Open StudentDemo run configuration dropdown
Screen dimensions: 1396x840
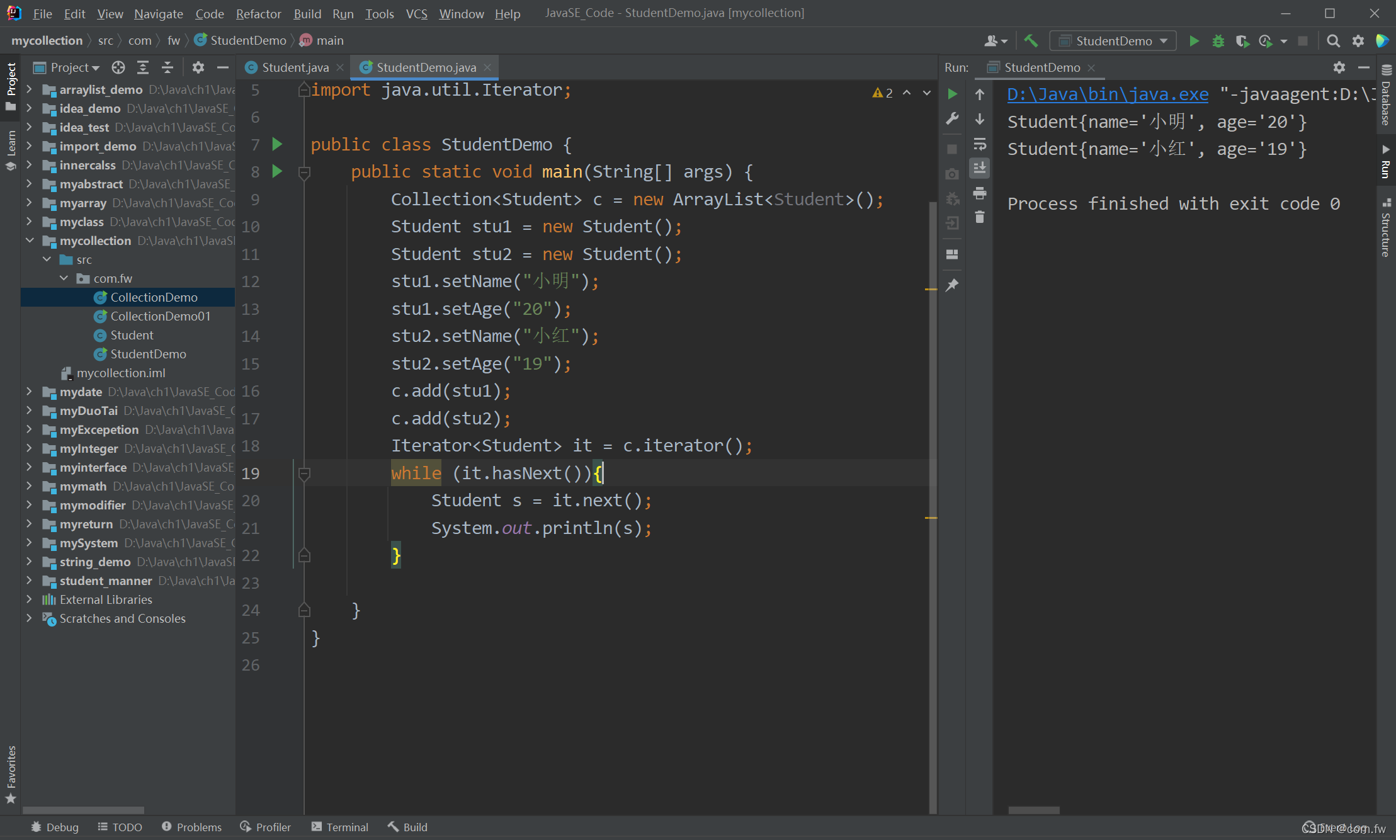point(1113,41)
